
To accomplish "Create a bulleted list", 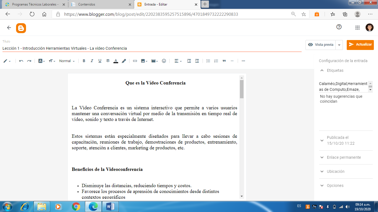I will (208, 61).
